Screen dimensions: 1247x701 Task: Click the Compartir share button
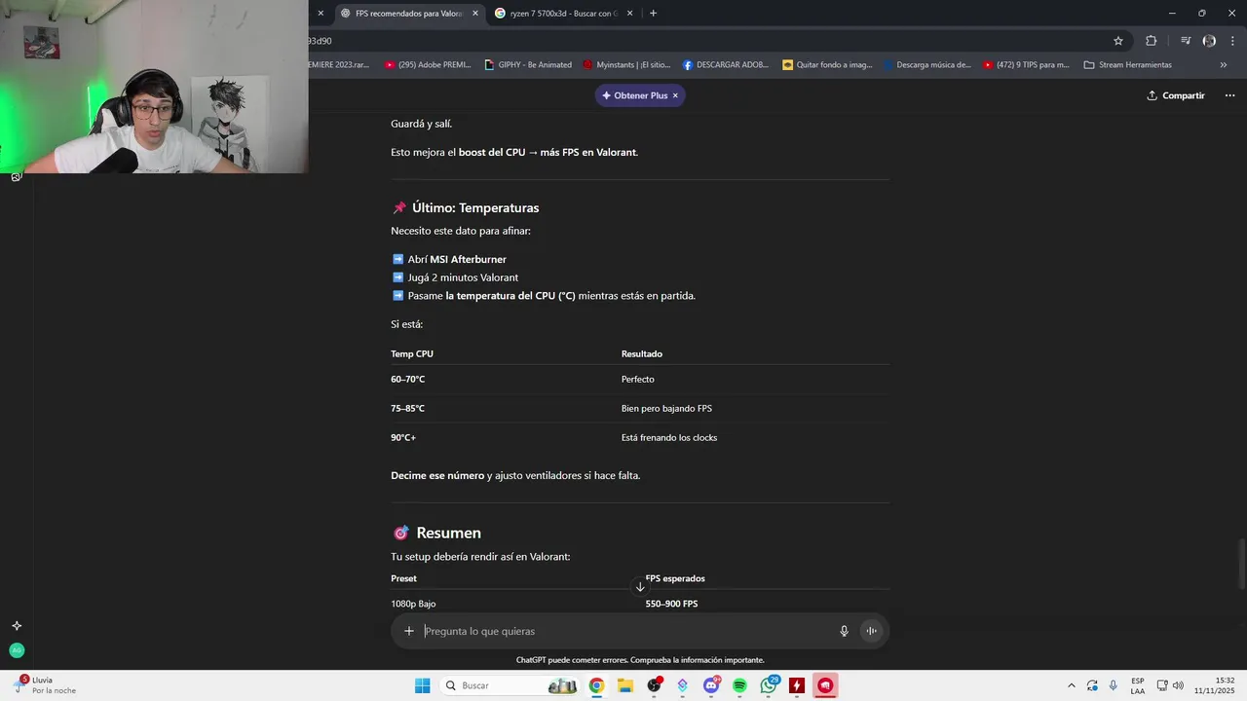1176,95
